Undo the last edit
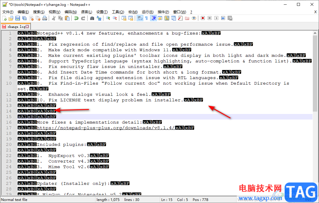The image size is (319, 203). 76,18
